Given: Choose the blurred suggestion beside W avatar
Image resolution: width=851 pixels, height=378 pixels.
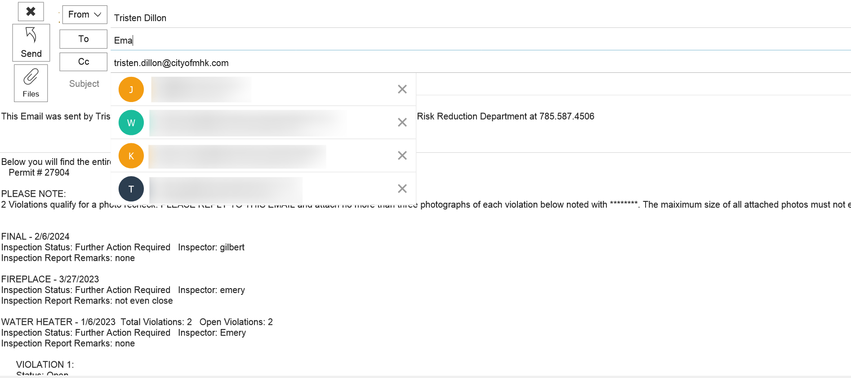Looking at the screenshot, I should (x=248, y=123).
